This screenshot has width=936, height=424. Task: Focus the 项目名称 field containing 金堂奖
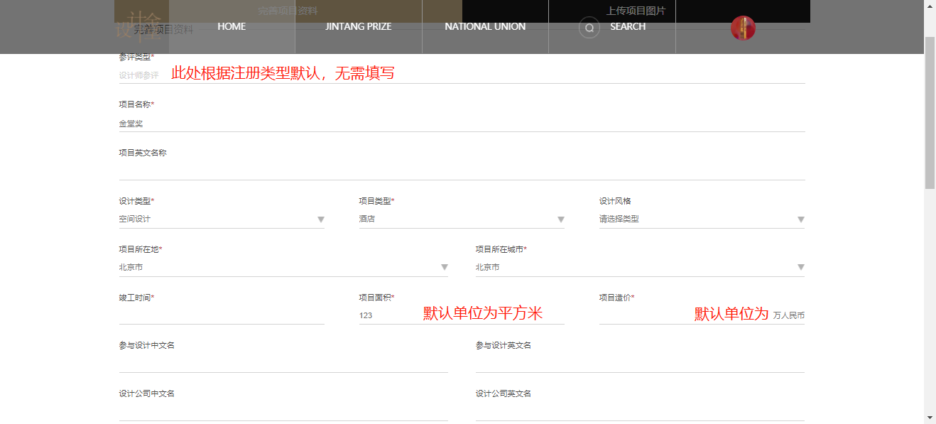(x=462, y=124)
